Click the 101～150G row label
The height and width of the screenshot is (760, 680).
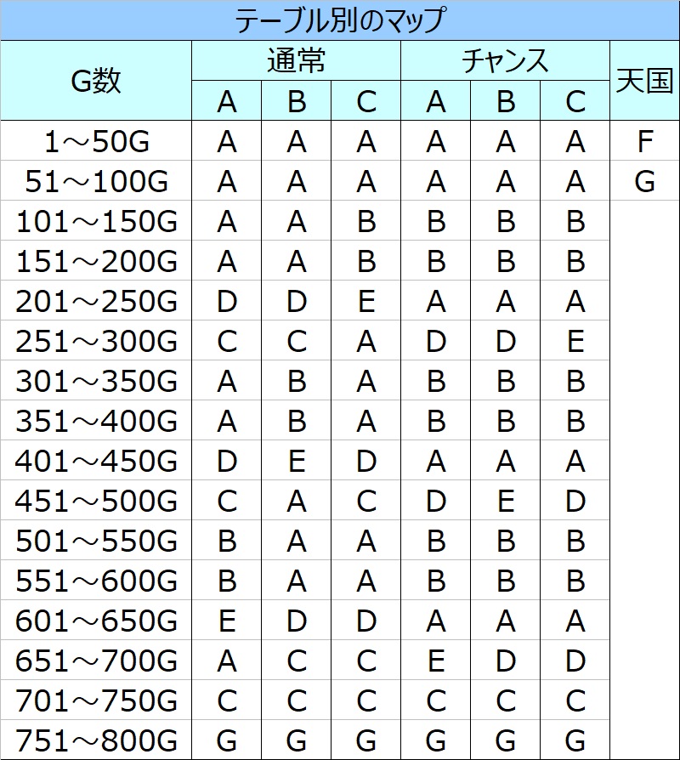click(x=96, y=222)
